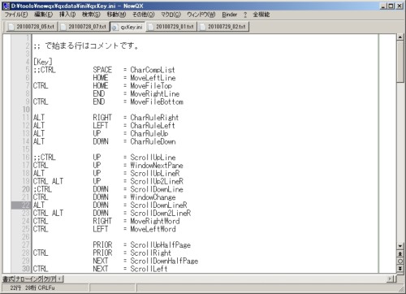Open the マクロ(C) menu
The height and width of the screenshot is (294, 406).
pos(171,15)
